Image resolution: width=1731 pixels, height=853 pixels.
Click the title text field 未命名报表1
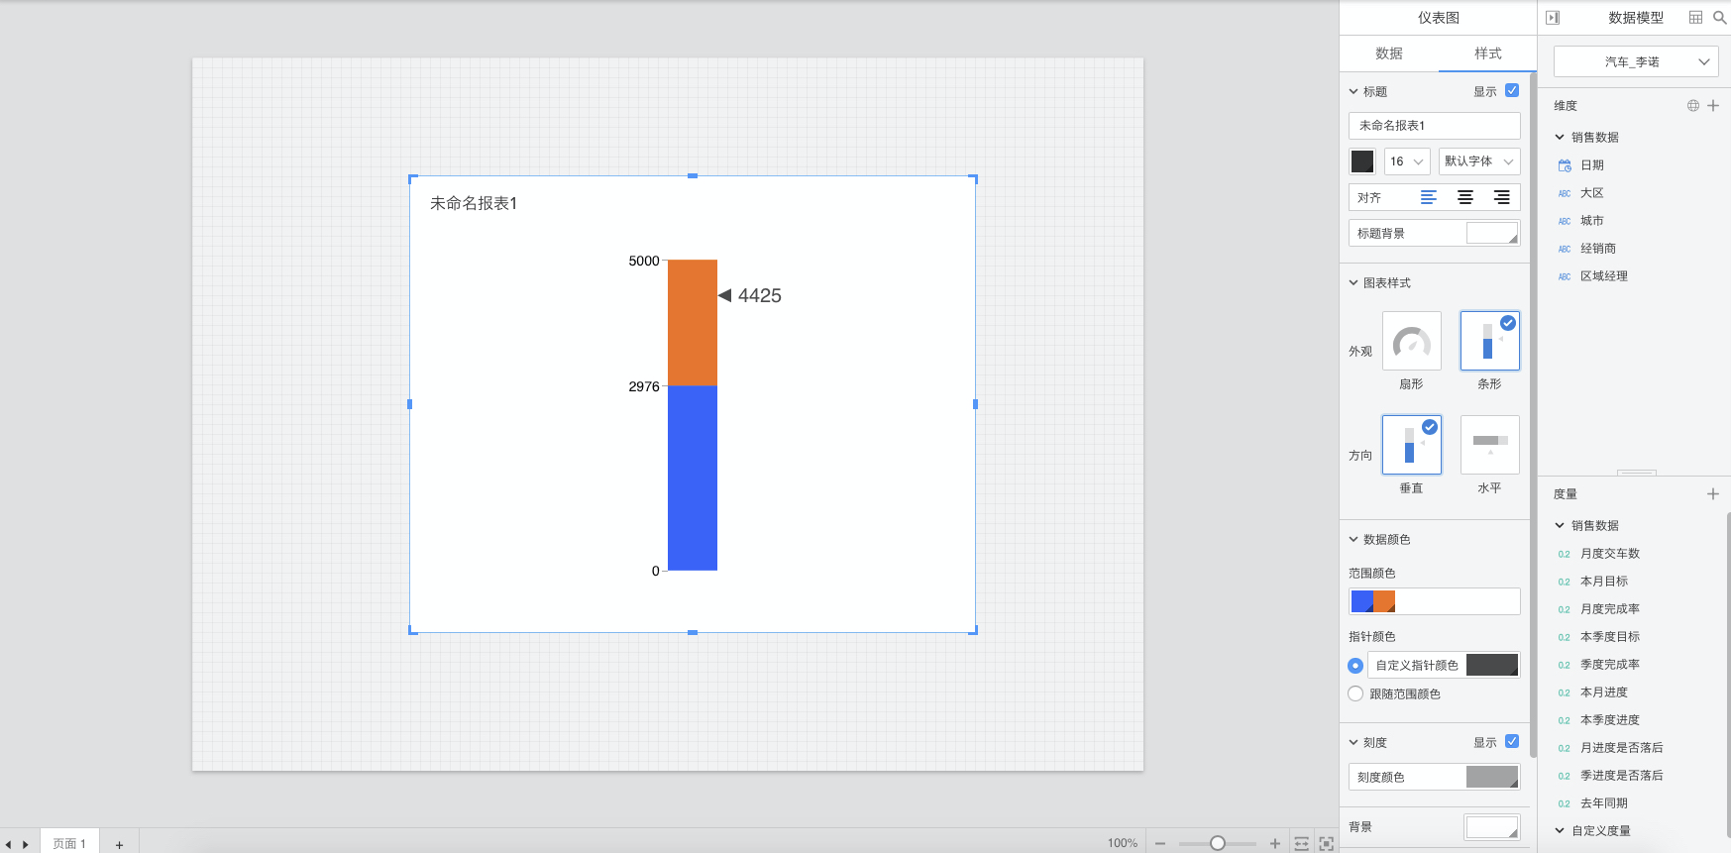click(x=1434, y=126)
